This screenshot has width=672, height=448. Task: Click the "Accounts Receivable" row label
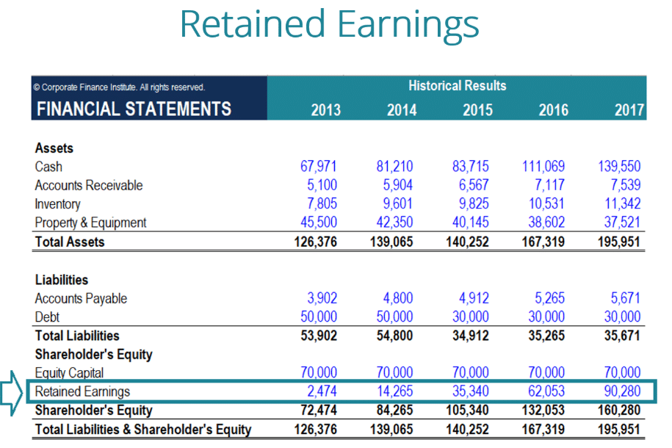(89, 185)
